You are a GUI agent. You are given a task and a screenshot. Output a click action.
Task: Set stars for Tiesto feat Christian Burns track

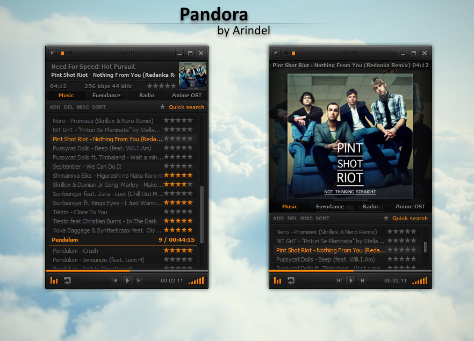pyautogui.click(x=178, y=221)
